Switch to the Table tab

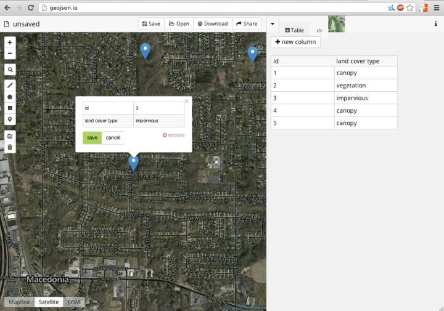coord(294,30)
